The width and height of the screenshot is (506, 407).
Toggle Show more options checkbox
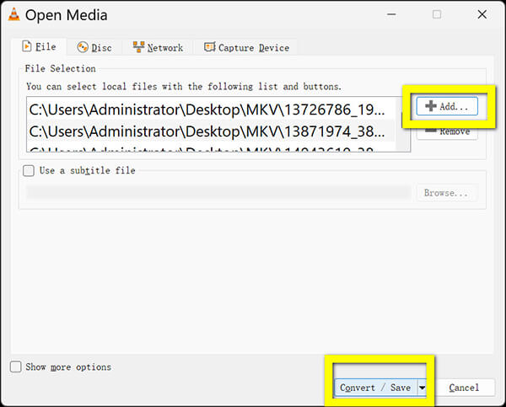[15, 367]
